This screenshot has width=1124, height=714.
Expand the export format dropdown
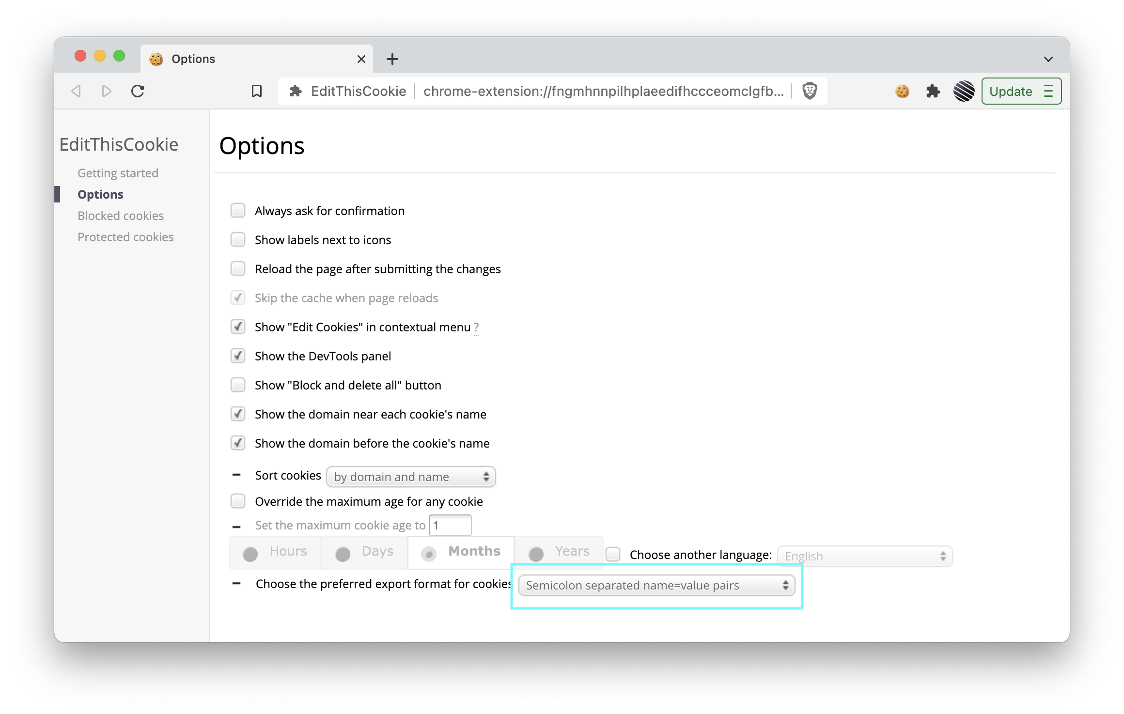click(656, 585)
